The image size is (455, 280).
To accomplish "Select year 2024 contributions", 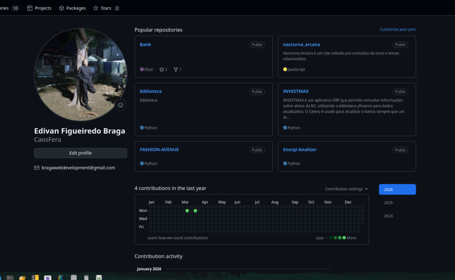I will point(388,216).
